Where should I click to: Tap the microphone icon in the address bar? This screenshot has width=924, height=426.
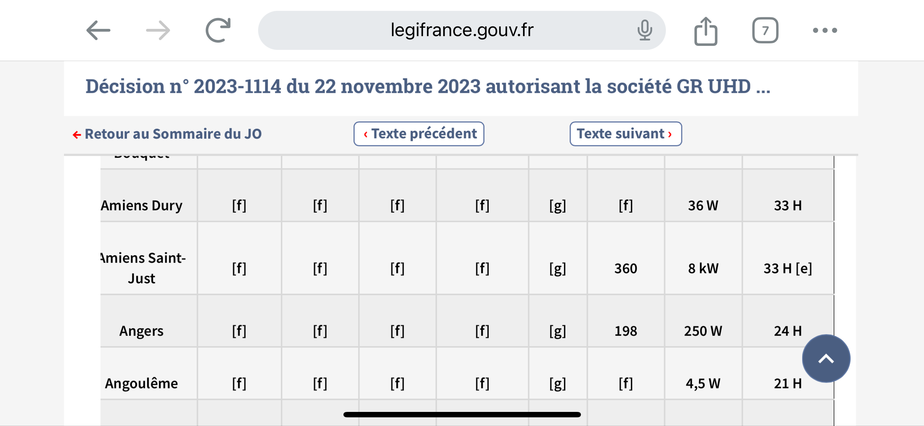click(x=645, y=30)
